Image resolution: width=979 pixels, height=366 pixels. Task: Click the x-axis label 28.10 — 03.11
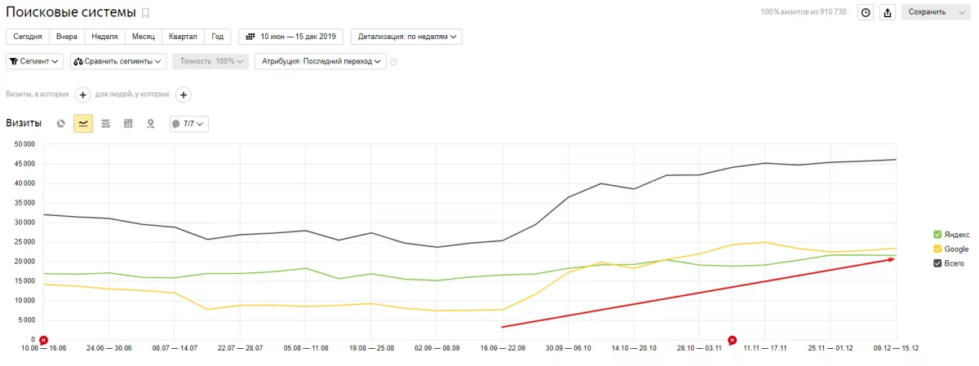pos(699,348)
